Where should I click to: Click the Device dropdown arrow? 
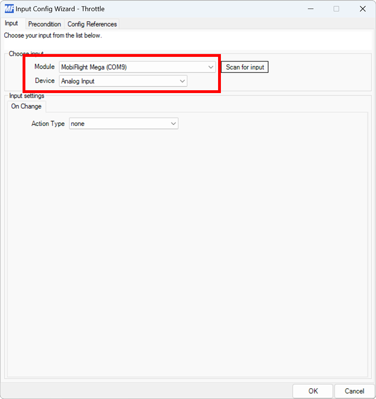point(182,81)
